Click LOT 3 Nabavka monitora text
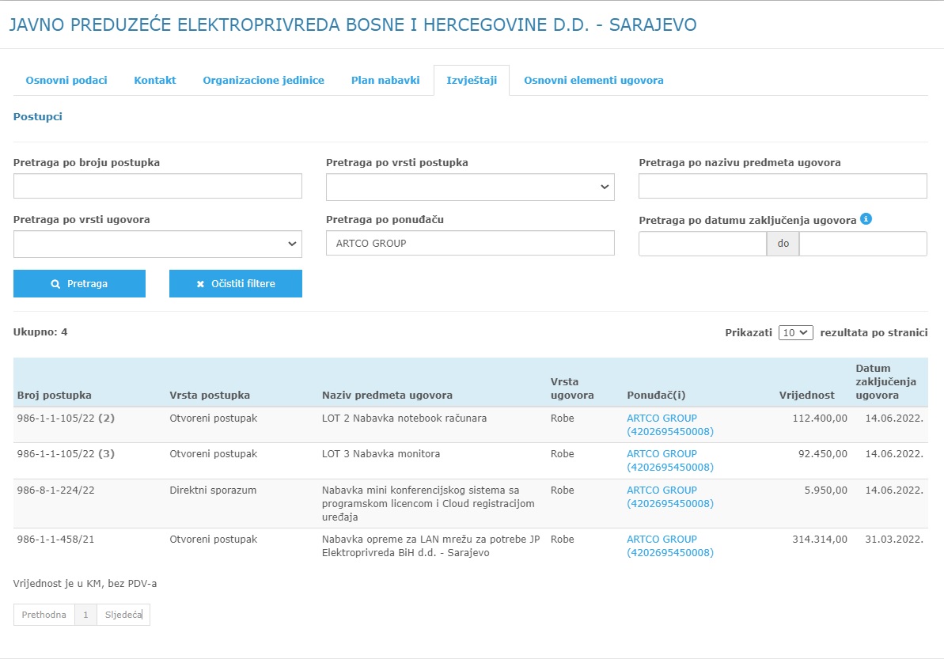The image size is (944, 659). (381, 454)
